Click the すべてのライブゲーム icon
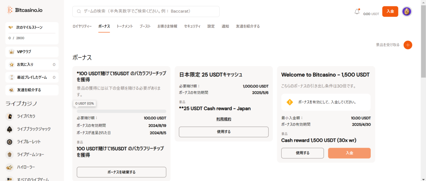Image resolution: width=426 pixels, height=181 pixels. tap(10, 179)
